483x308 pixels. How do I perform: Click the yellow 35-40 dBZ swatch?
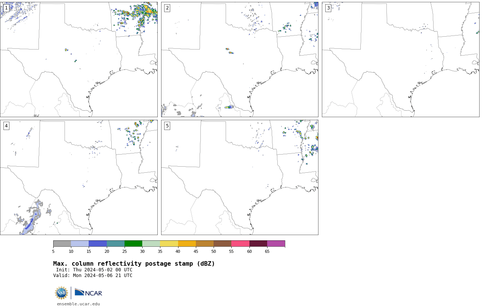coord(169,243)
